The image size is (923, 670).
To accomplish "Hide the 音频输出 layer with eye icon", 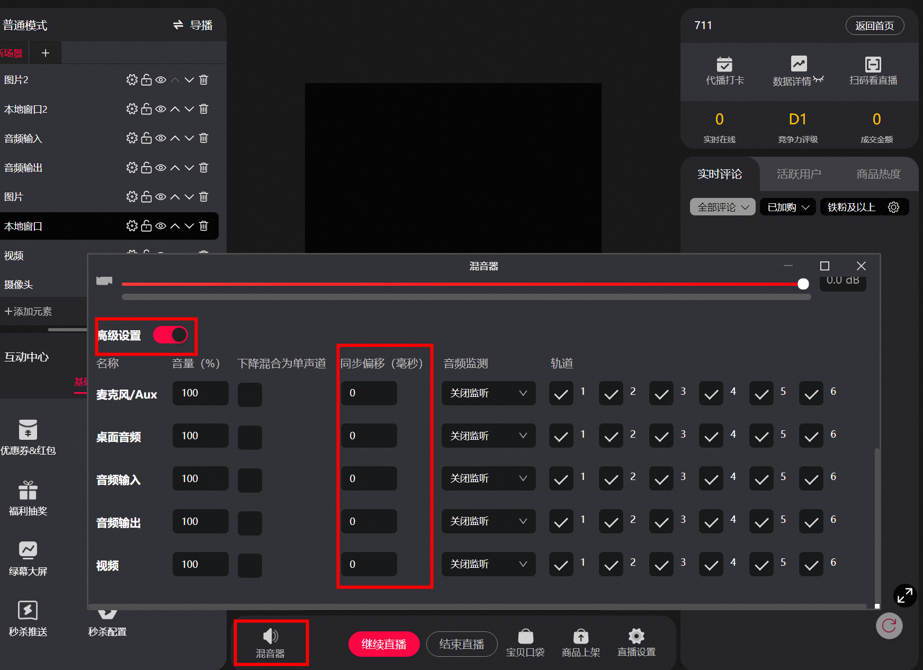I will [161, 168].
